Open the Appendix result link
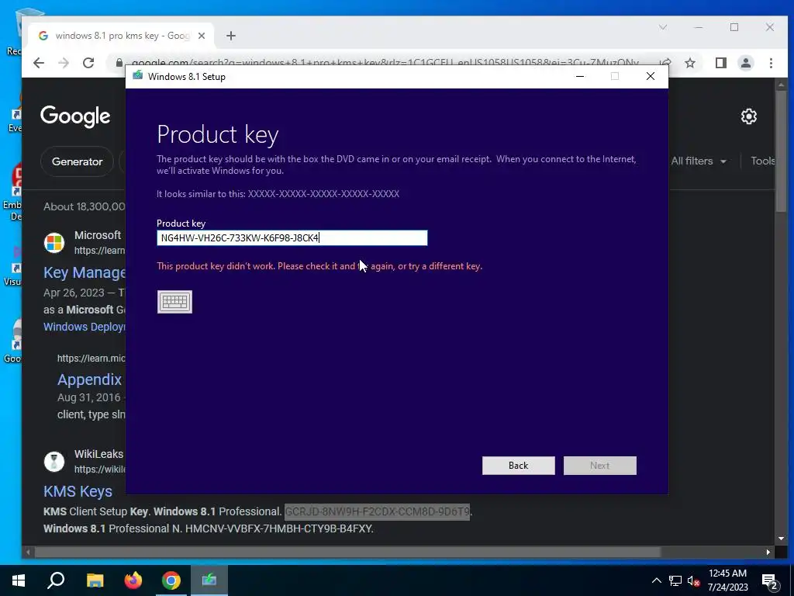 90,379
